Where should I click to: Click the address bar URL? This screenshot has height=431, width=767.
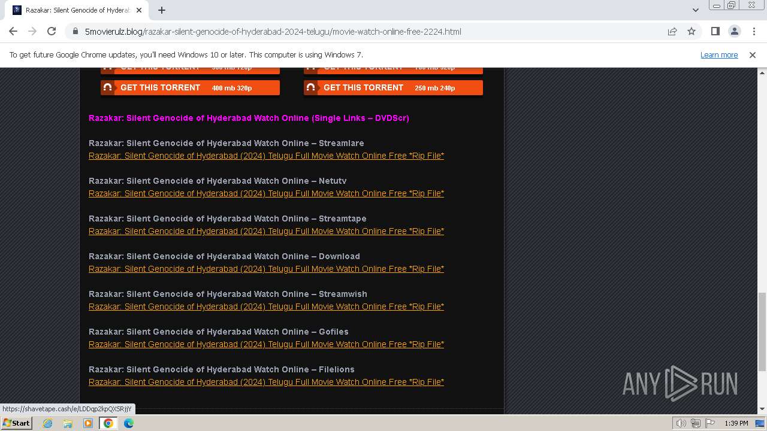[273, 31]
